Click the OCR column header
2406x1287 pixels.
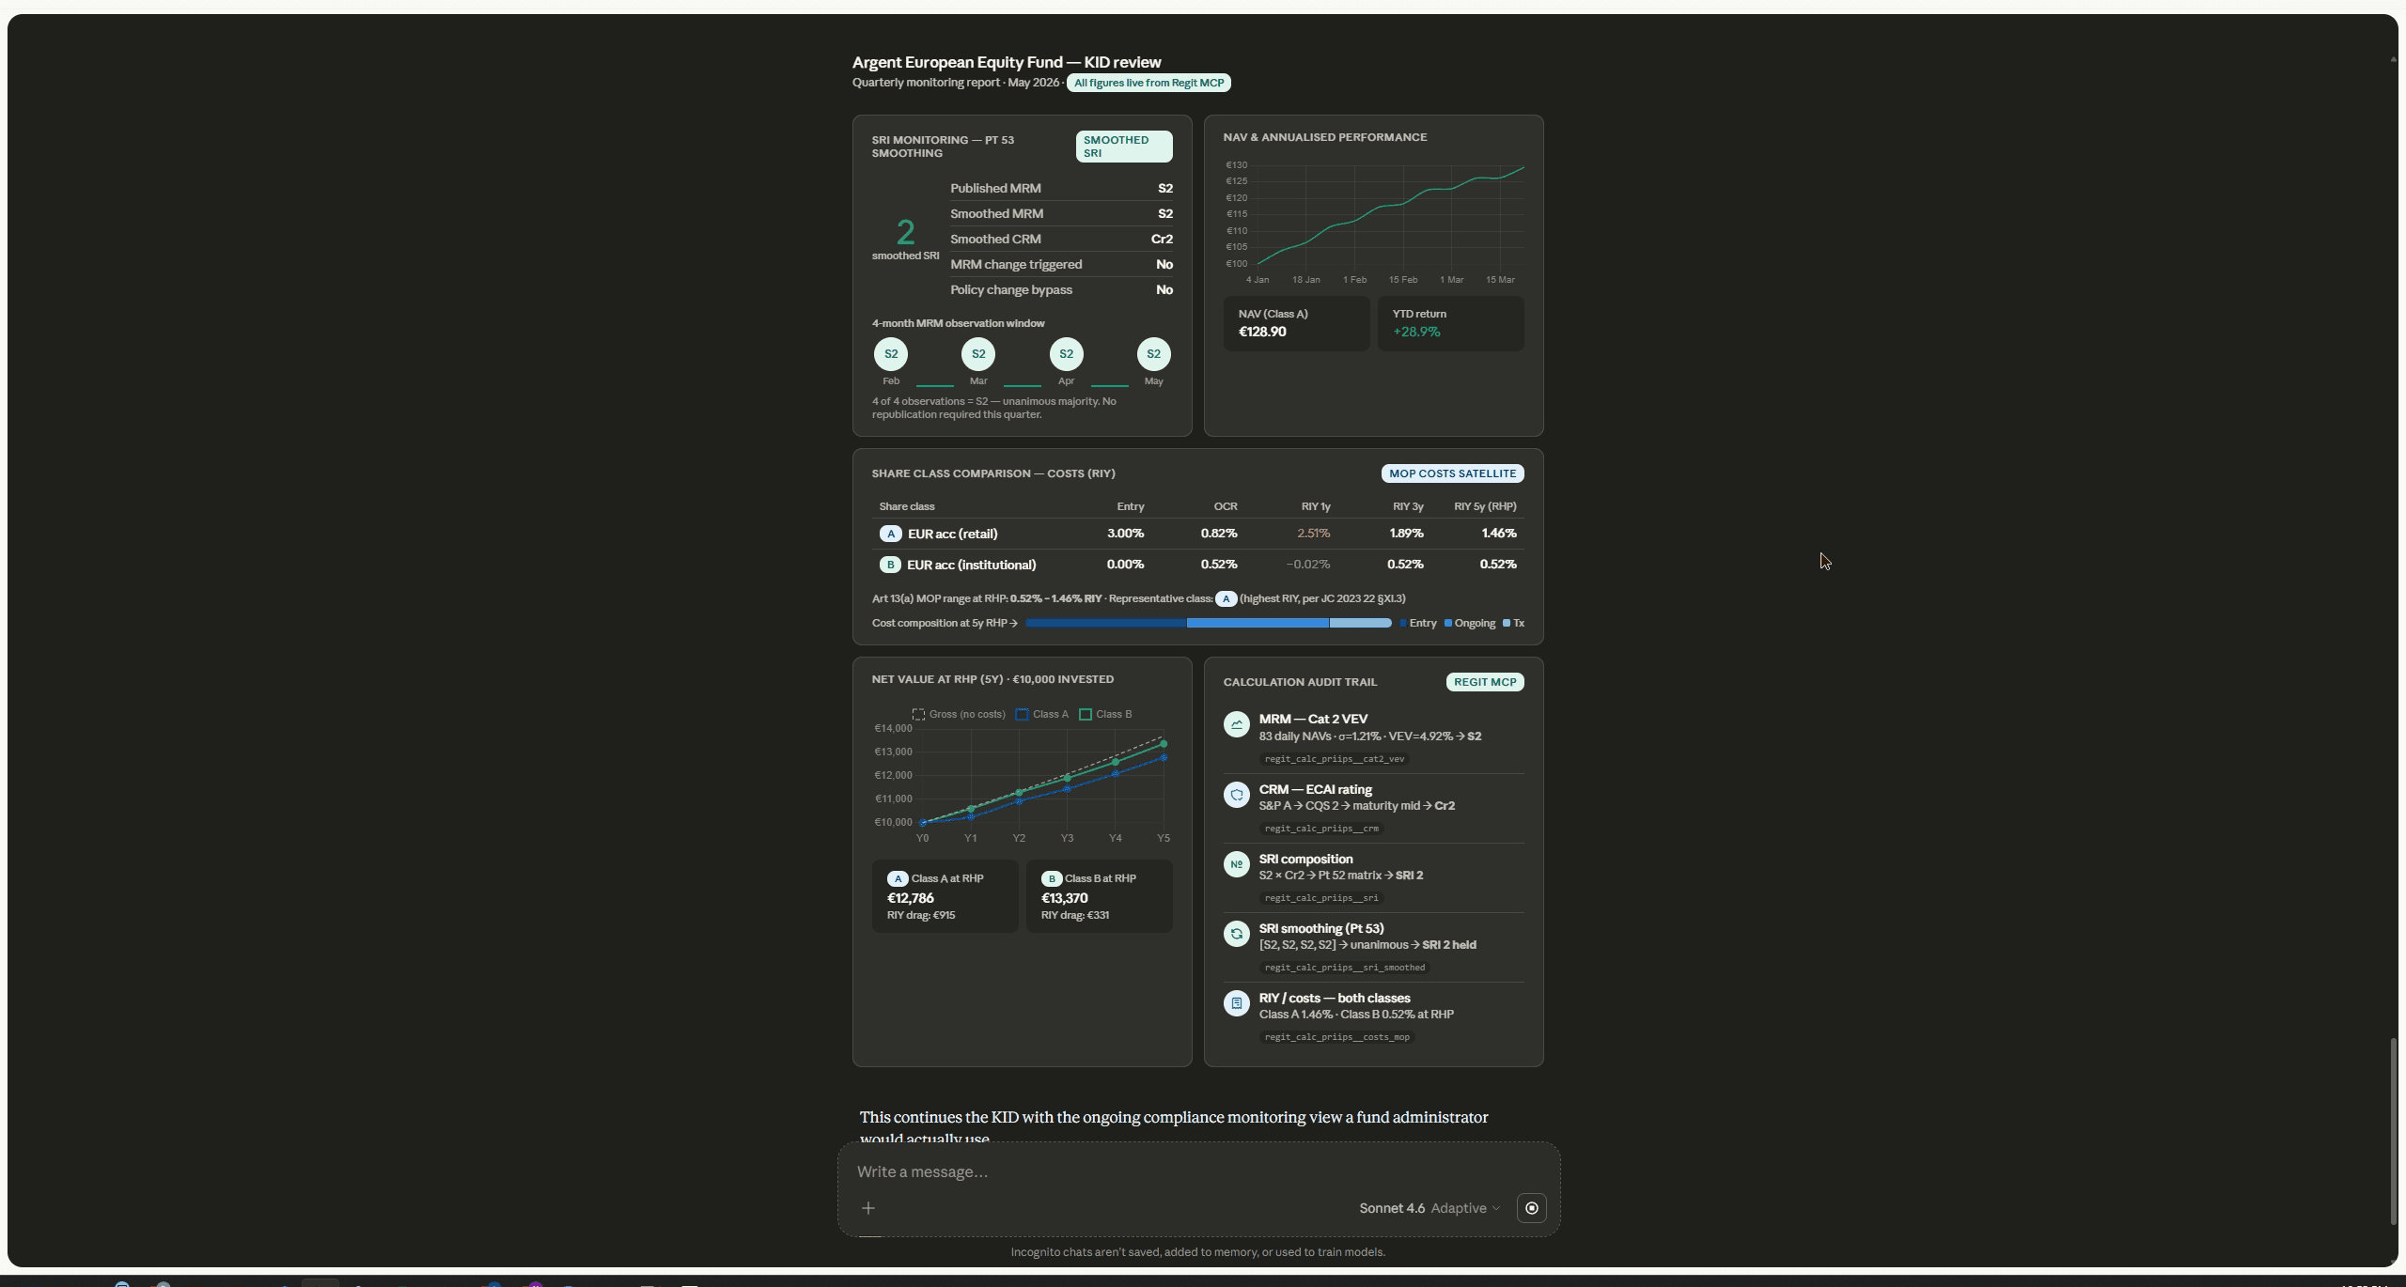point(1226,506)
